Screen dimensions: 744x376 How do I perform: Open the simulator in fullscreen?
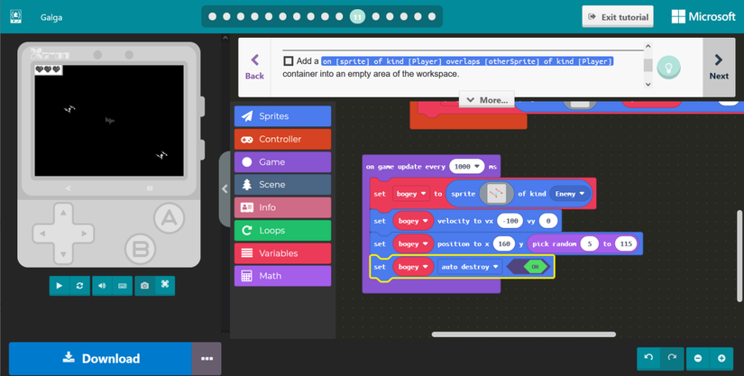(x=165, y=285)
